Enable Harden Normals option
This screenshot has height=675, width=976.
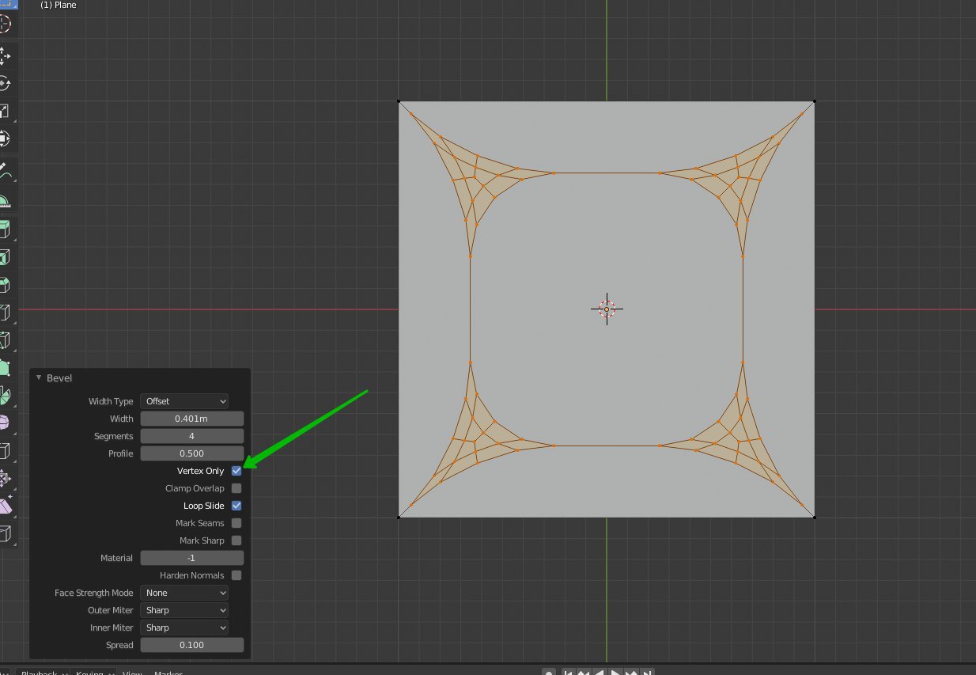coord(236,575)
